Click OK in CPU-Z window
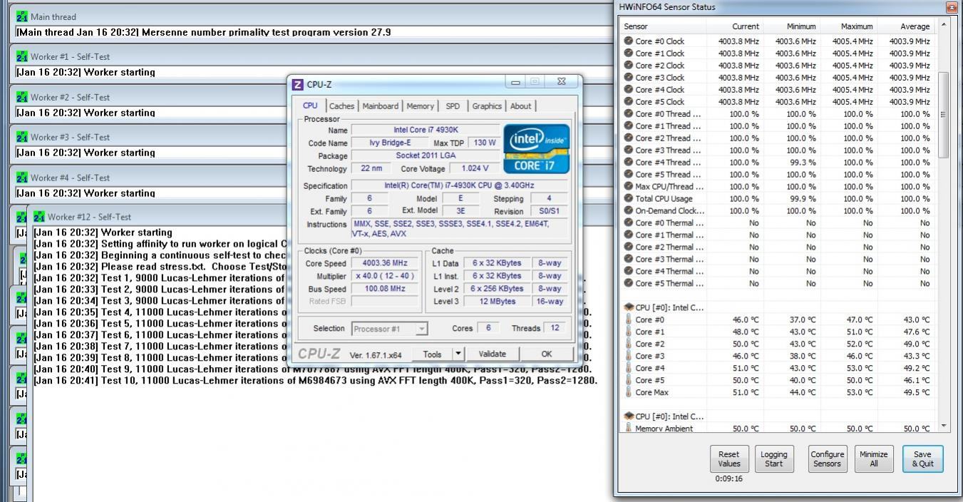This screenshot has width=963, height=502. point(546,354)
